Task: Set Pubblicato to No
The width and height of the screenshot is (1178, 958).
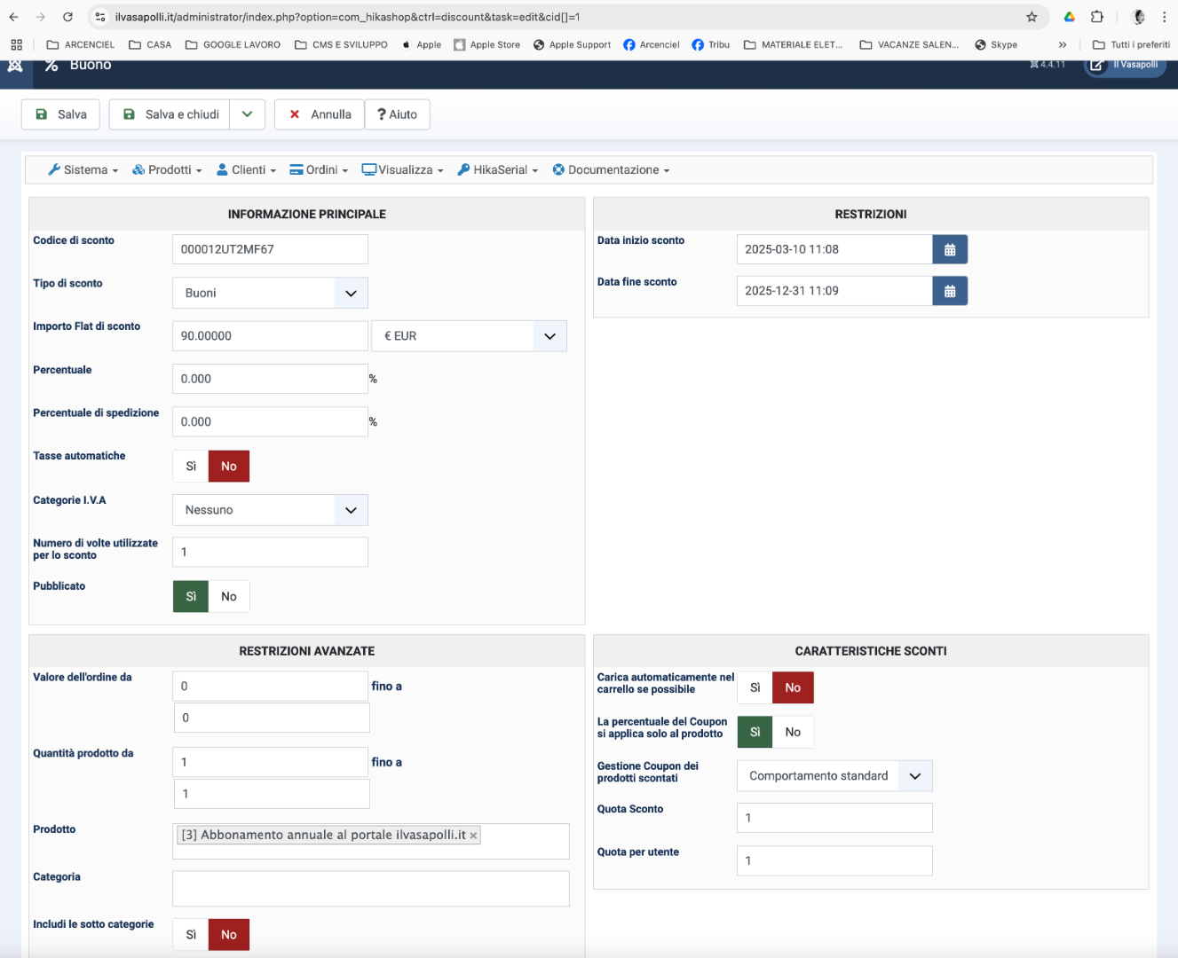Action: point(229,597)
